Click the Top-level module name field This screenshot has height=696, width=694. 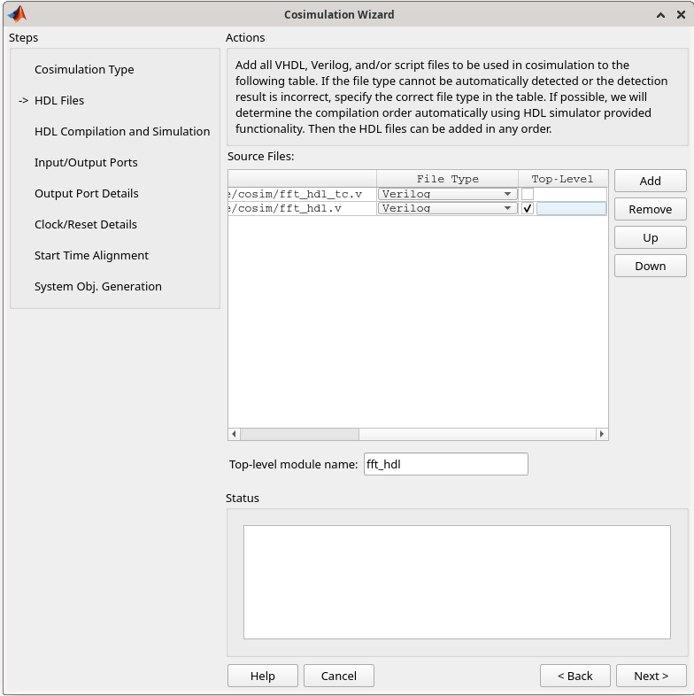tap(445, 464)
